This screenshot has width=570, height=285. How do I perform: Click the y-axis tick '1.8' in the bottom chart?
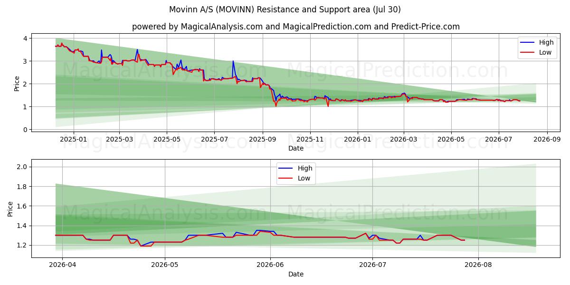pos(23,186)
